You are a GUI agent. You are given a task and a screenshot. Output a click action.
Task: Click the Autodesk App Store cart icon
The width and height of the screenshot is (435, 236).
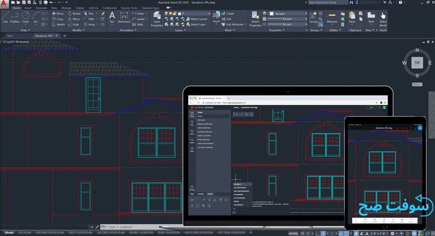point(385,2)
